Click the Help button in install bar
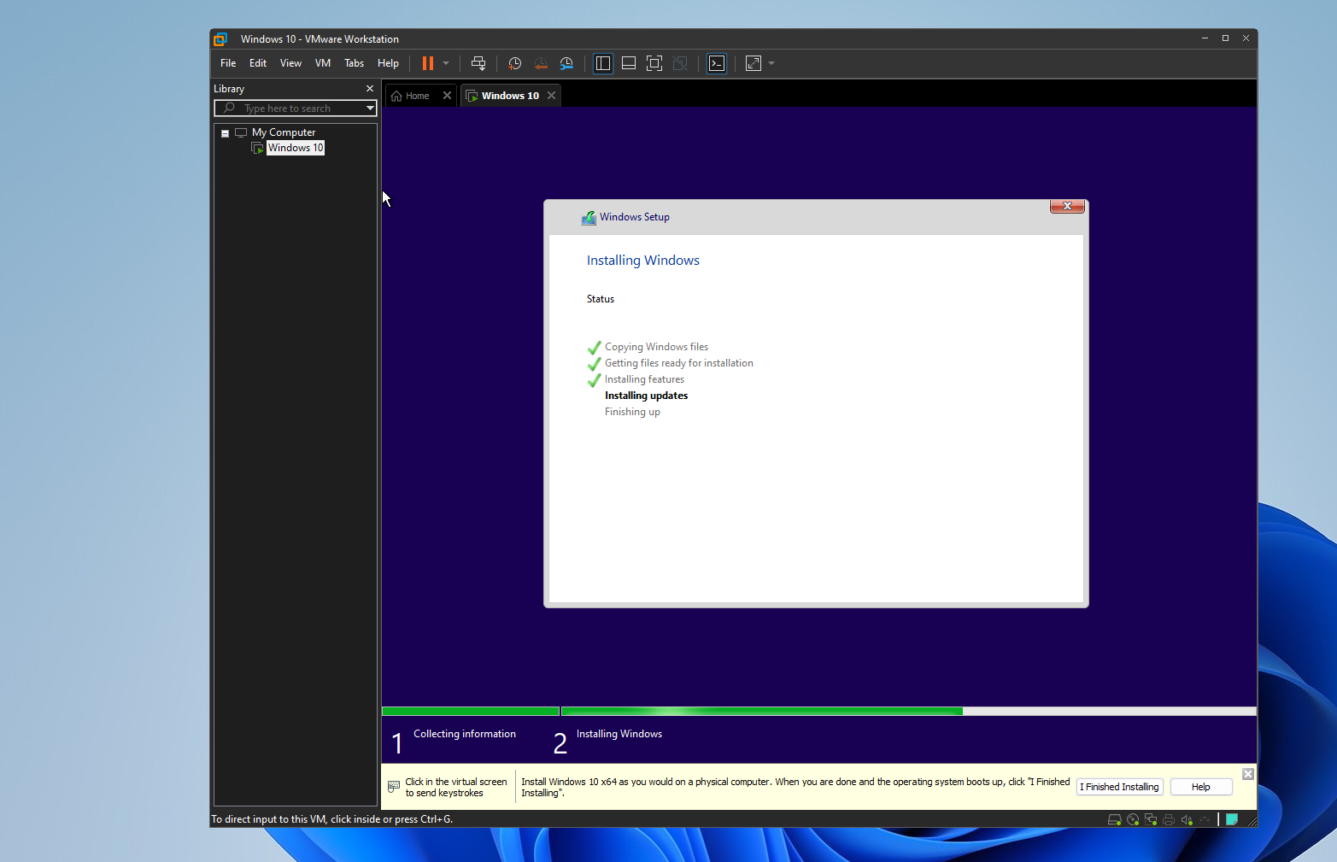Viewport: 1337px width, 862px height. (1201, 787)
